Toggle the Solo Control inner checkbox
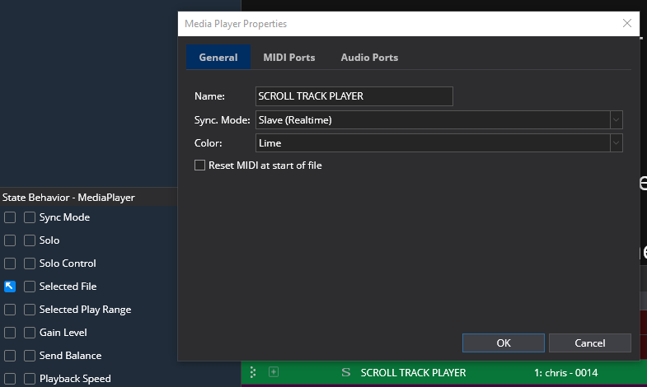The height and width of the screenshot is (387, 647). pyautogui.click(x=30, y=263)
